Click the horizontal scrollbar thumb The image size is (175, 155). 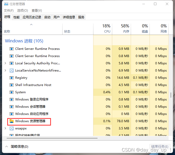pyautogui.click(x=52, y=138)
